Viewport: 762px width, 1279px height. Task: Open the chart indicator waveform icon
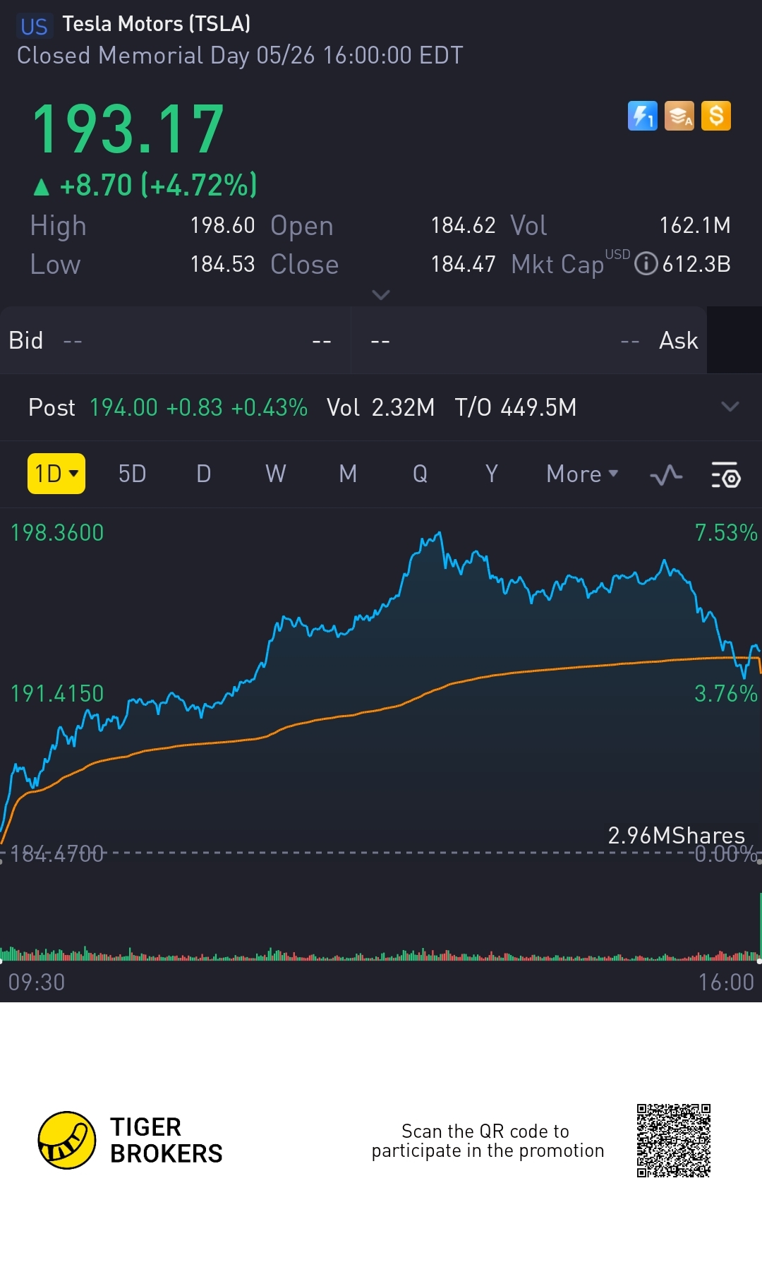[x=666, y=475]
